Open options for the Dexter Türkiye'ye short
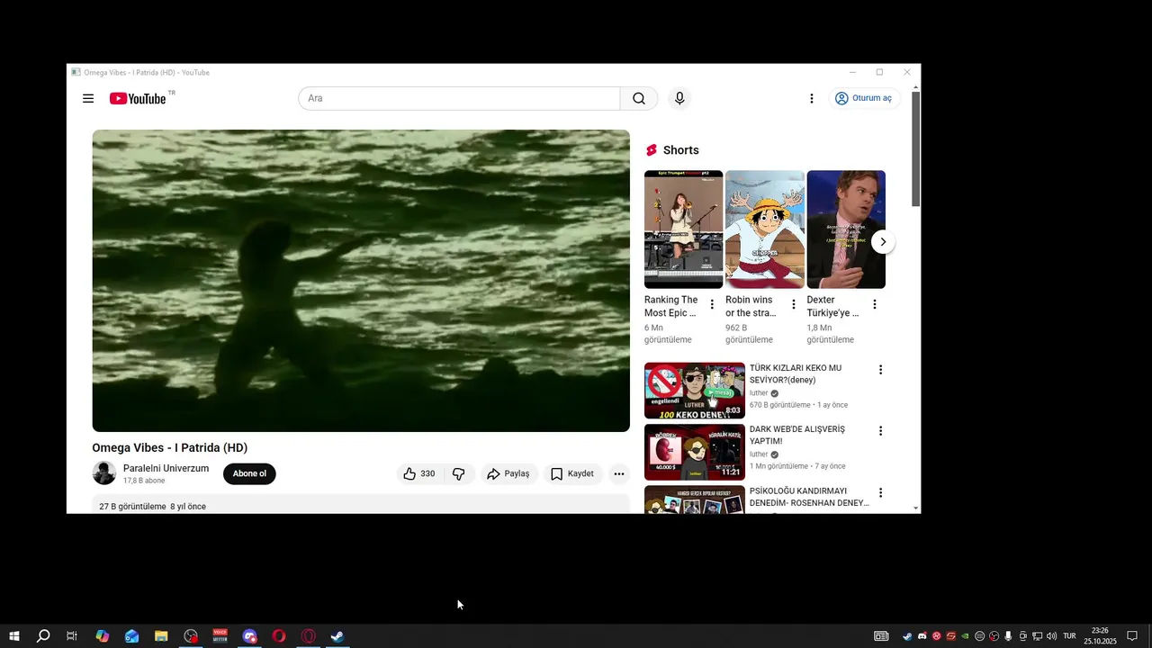 pyautogui.click(x=874, y=304)
